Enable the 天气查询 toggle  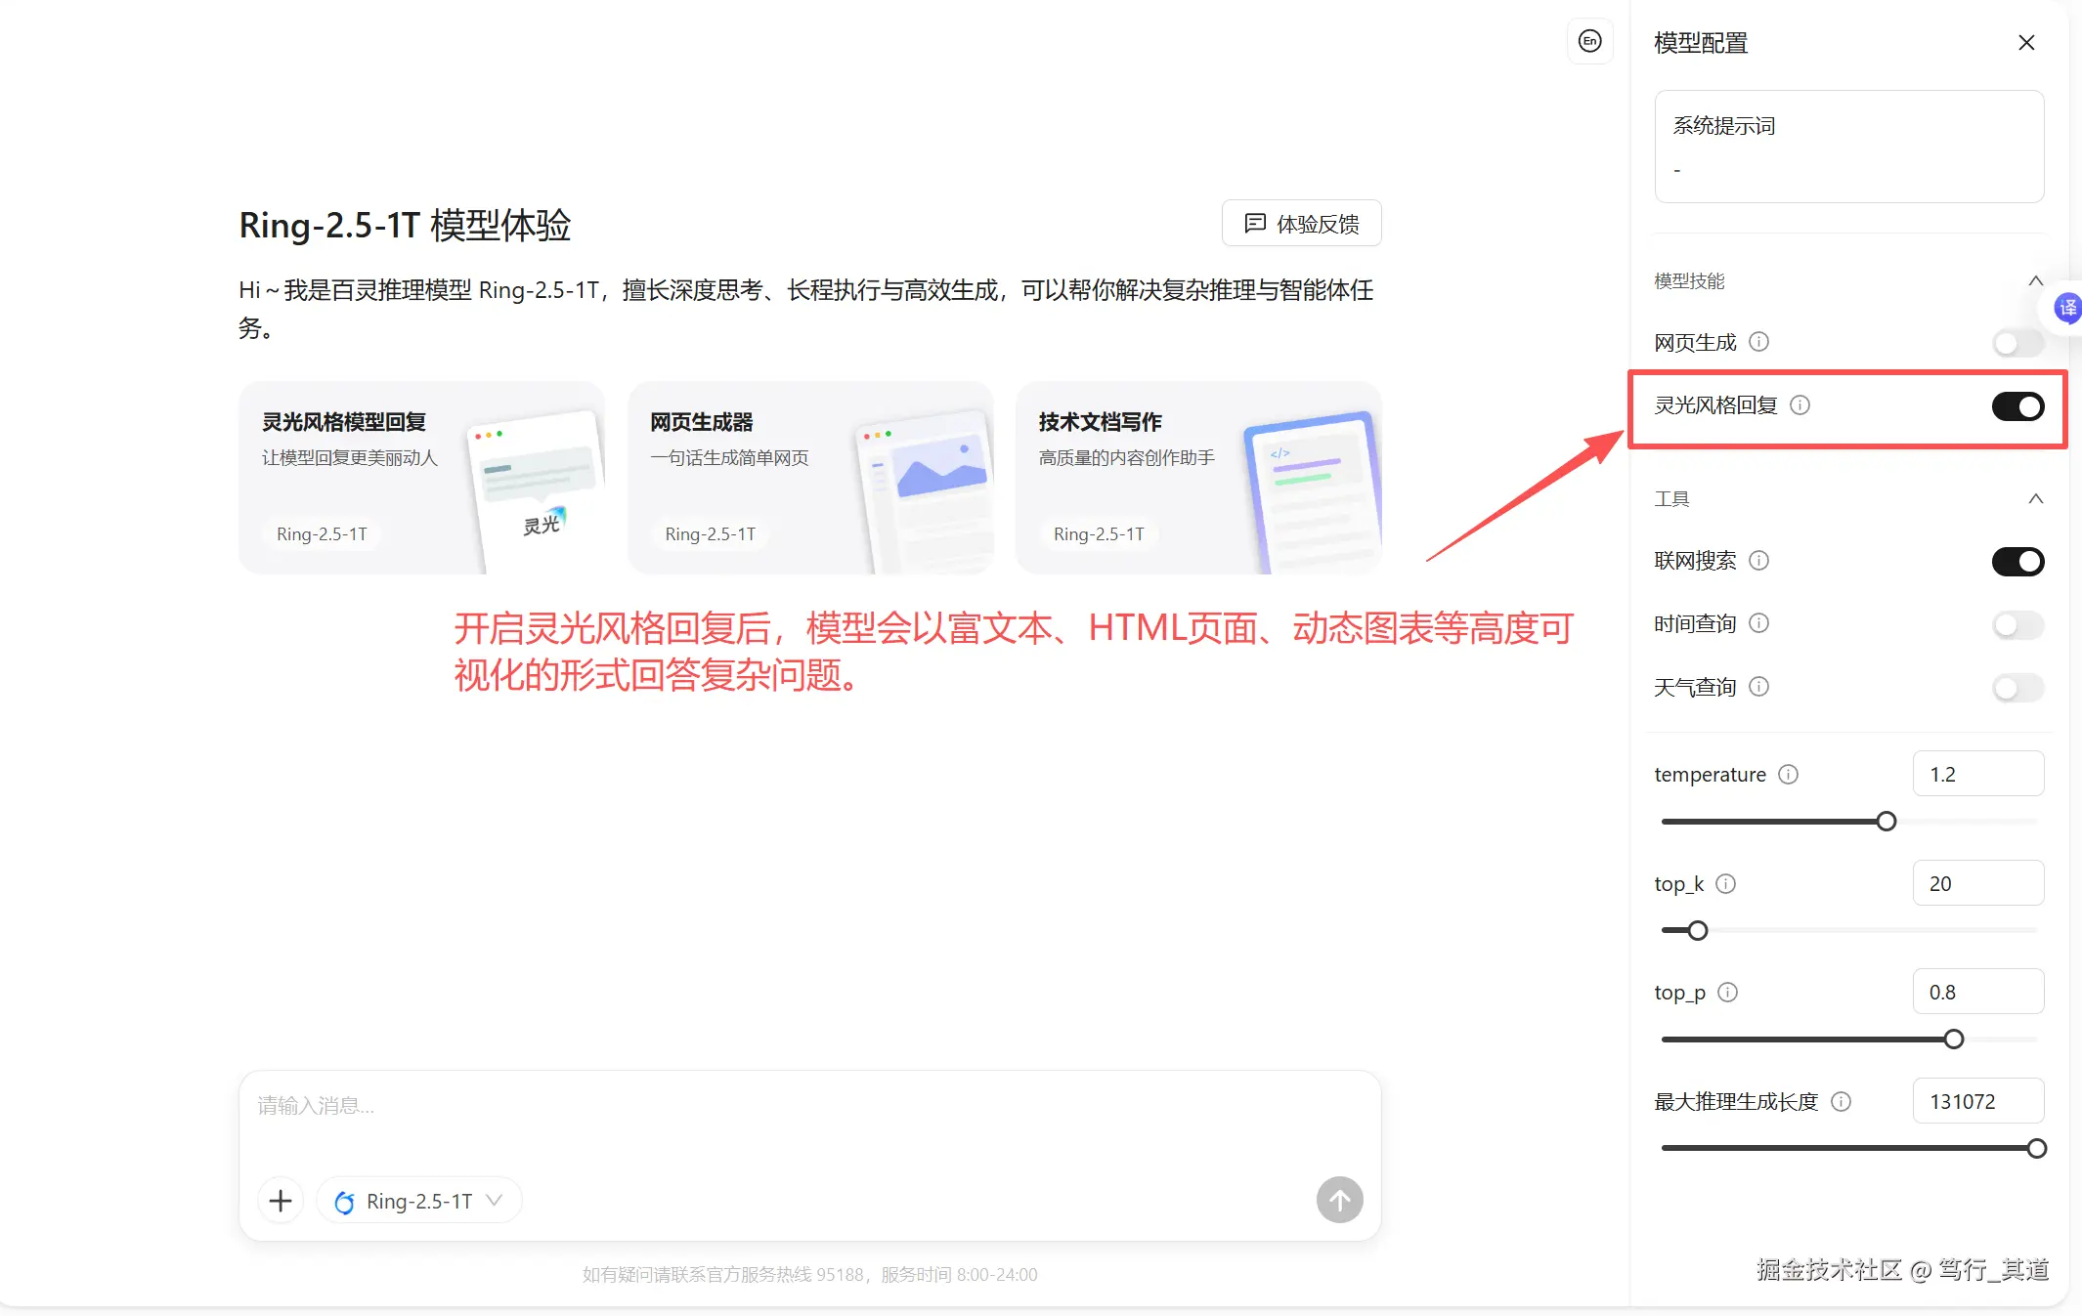tap(2017, 688)
